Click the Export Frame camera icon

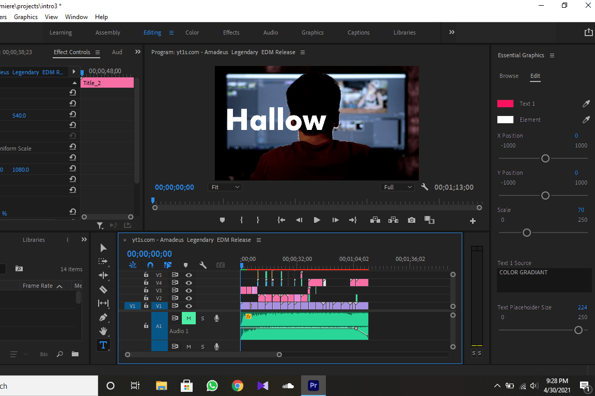(x=411, y=220)
